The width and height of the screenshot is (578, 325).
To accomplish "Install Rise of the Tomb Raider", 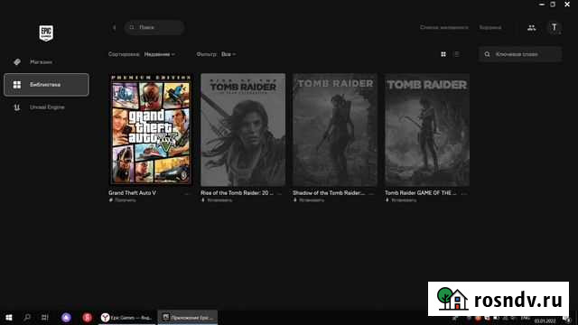I will click(x=217, y=200).
